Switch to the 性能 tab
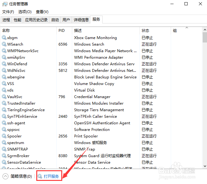 point(18,20)
